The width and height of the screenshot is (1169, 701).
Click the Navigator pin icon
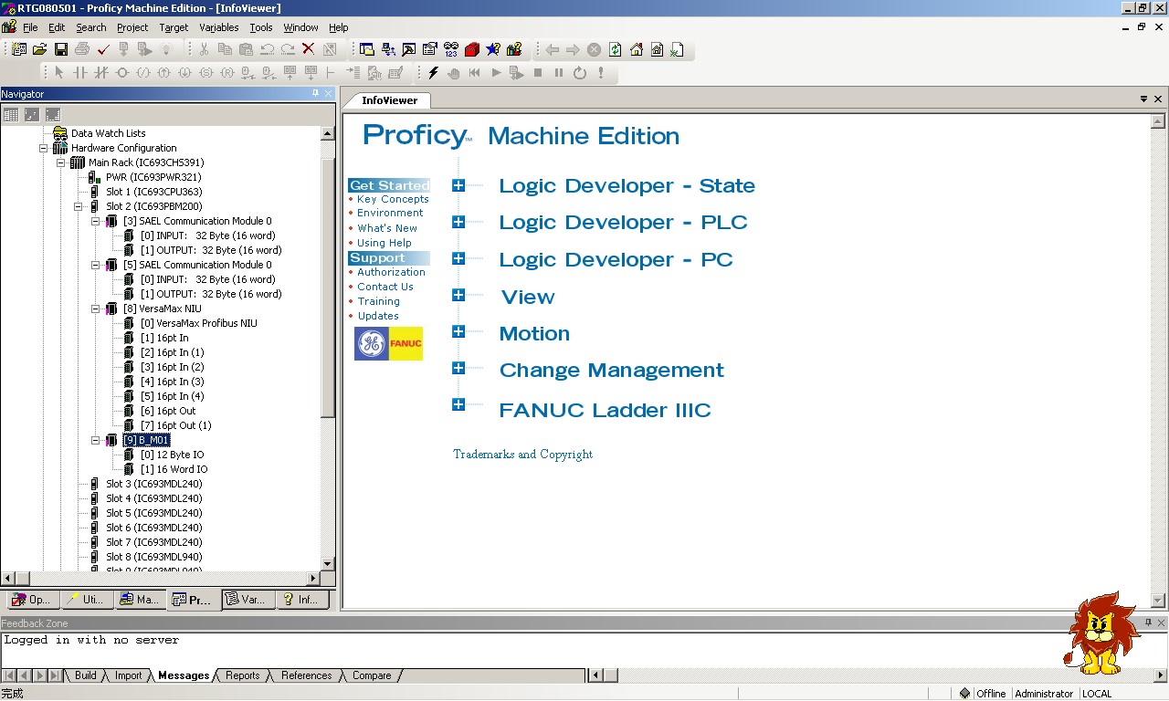coord(316,93)
